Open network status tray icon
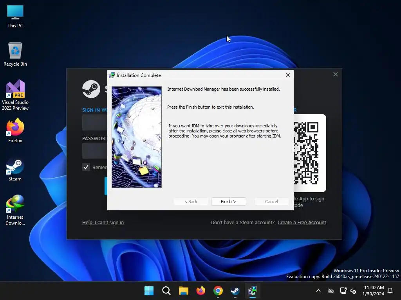This screenshot has height=300, width=401. 343,291
